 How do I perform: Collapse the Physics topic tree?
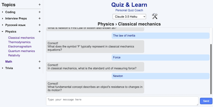3,32
